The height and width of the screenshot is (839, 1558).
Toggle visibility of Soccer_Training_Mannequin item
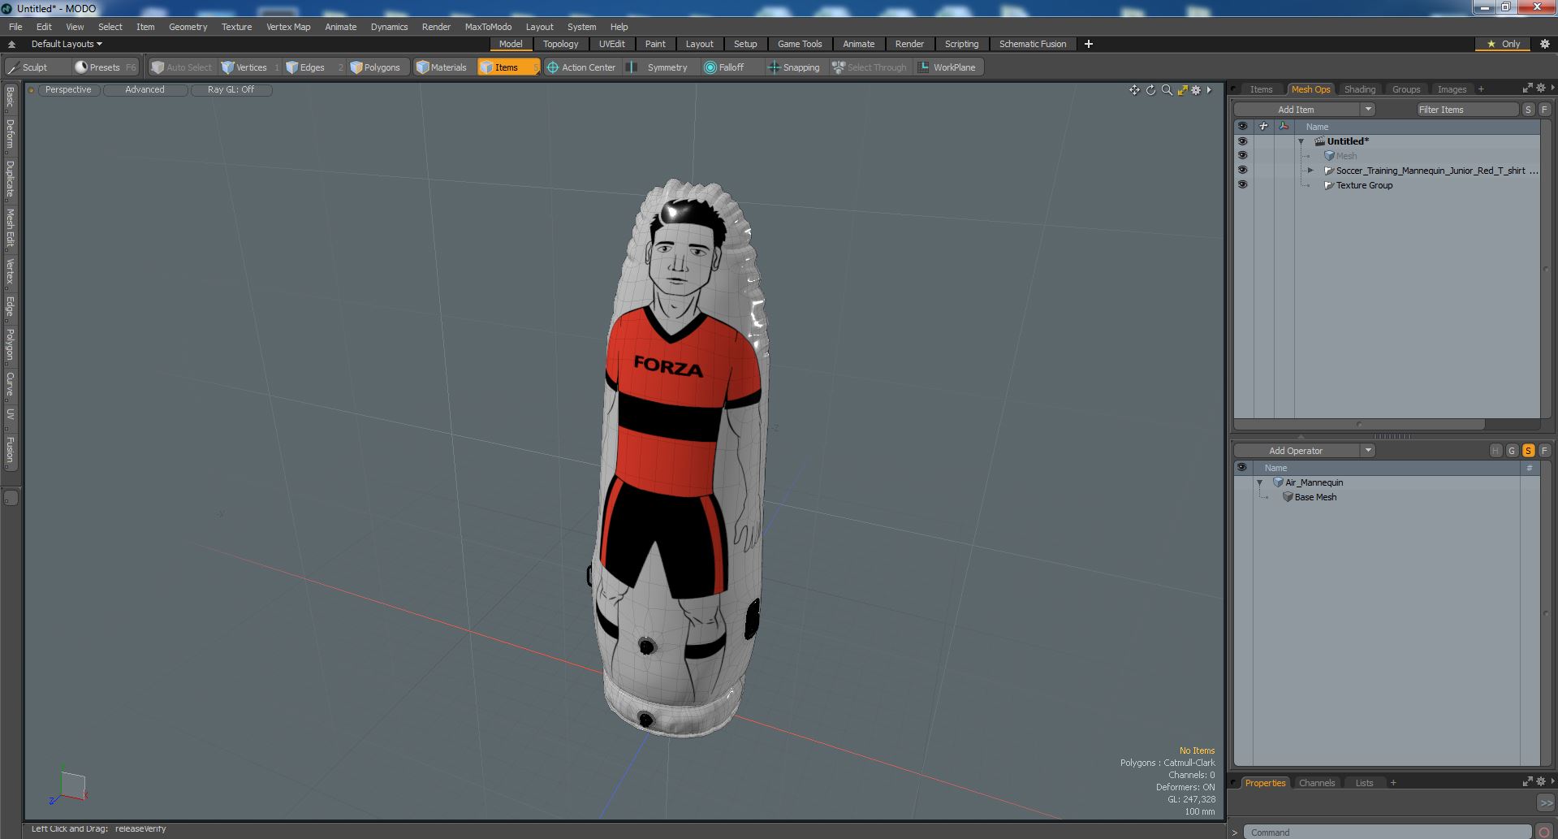tap(1242, 171)
